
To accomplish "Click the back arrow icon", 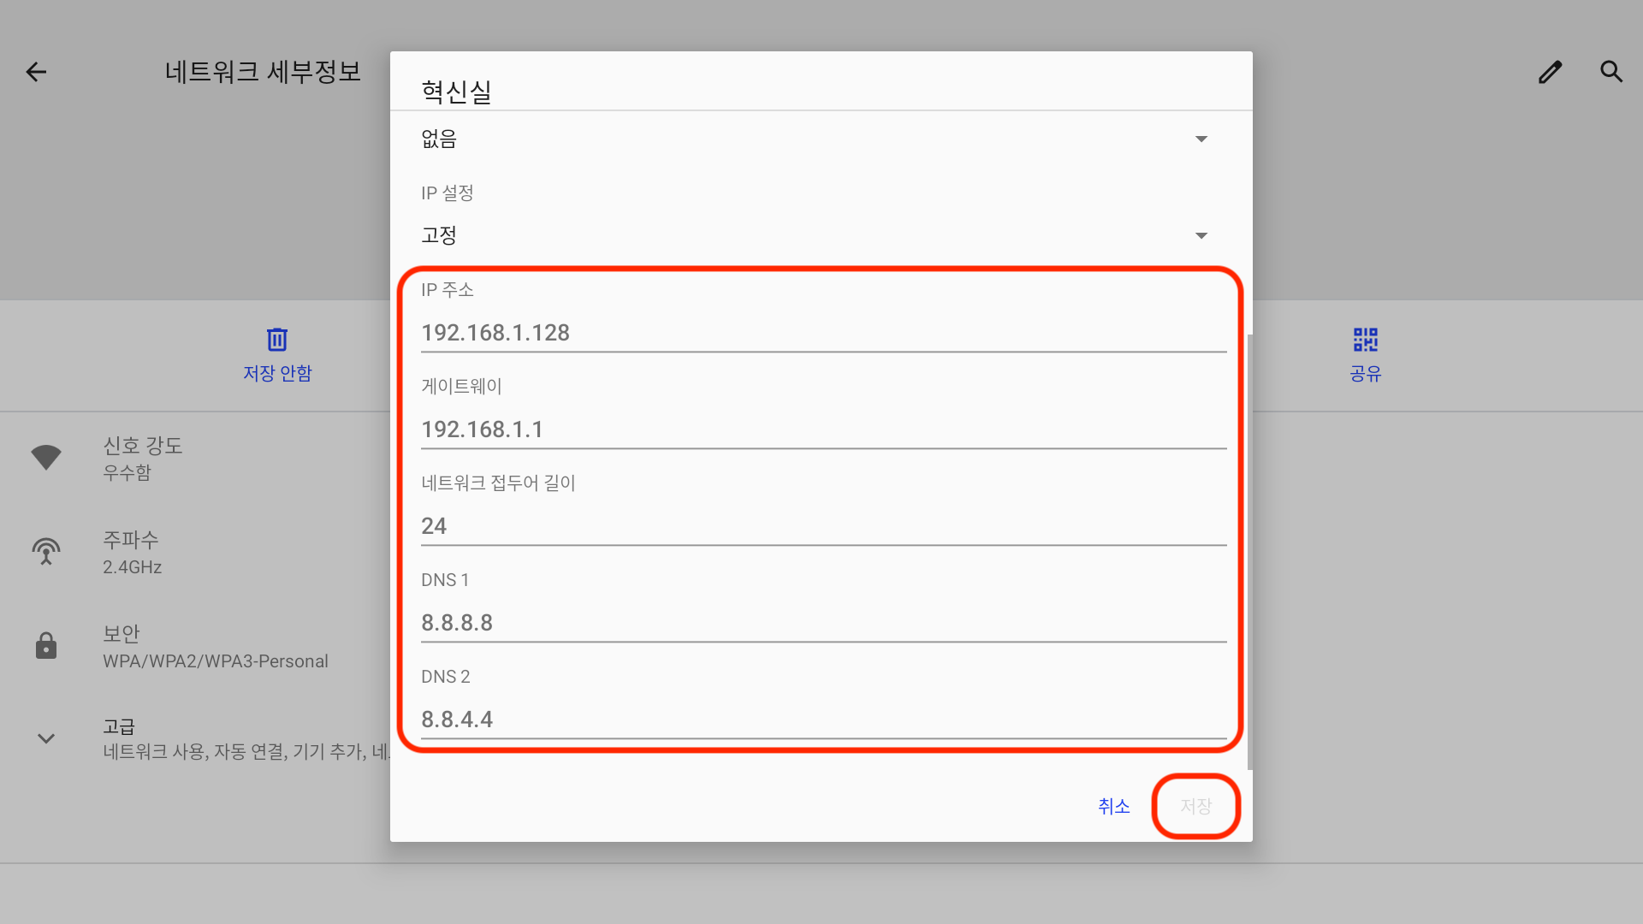I will point(36,72).
